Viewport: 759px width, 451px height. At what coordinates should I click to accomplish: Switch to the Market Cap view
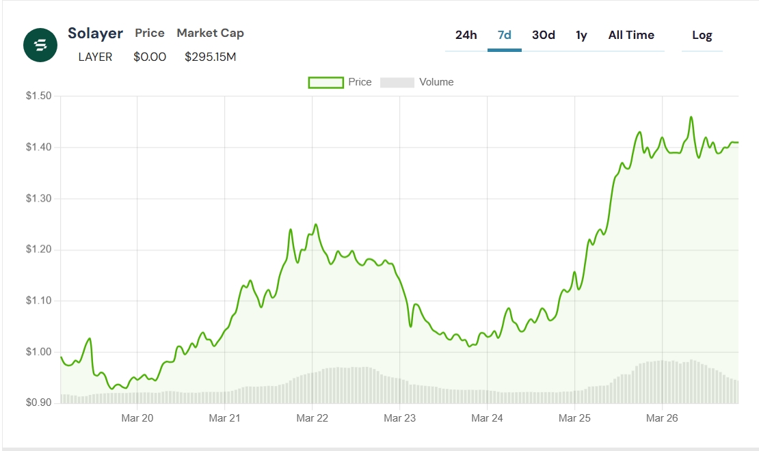click(x=210, y=33)
